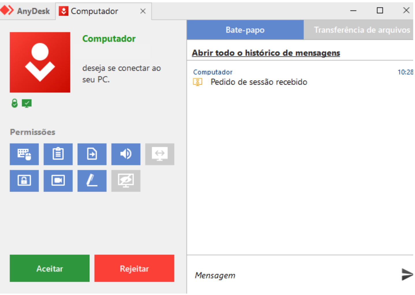Accept the session with Aceitar

coord(49,268)
